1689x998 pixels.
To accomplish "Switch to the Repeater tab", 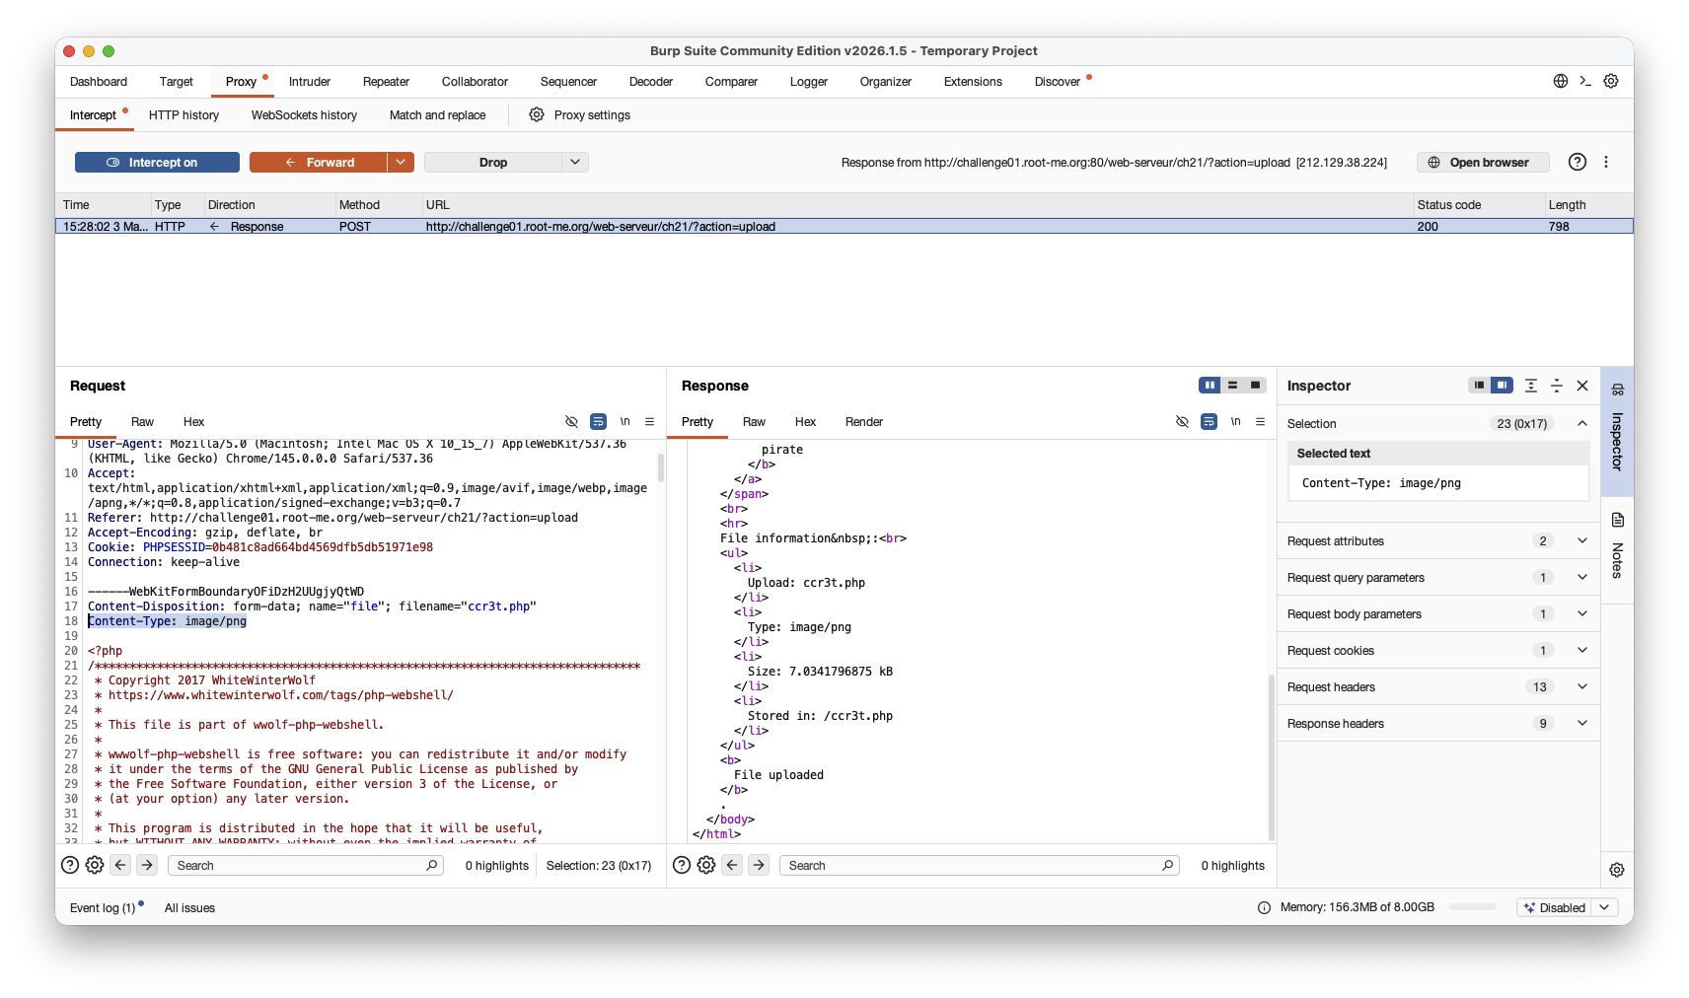I will pyautogui.click(x=386, y=82).
